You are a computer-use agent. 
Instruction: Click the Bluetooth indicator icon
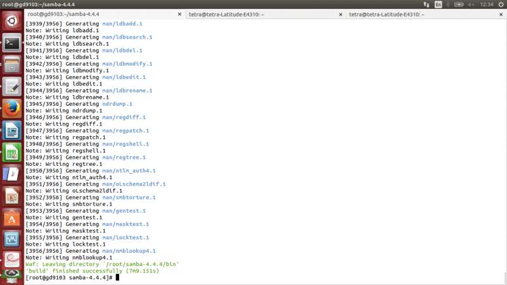[448, 4]
